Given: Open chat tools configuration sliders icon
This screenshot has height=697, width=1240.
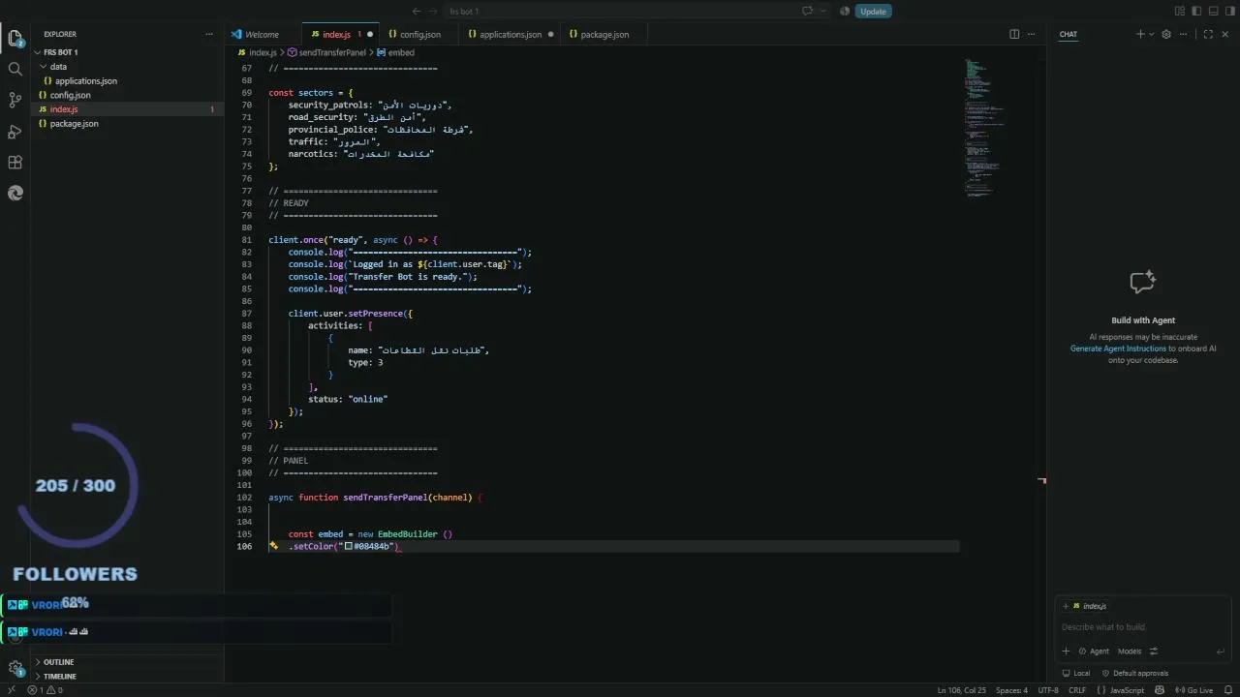Looking at the screenshot, I should tap(1153, 652).
